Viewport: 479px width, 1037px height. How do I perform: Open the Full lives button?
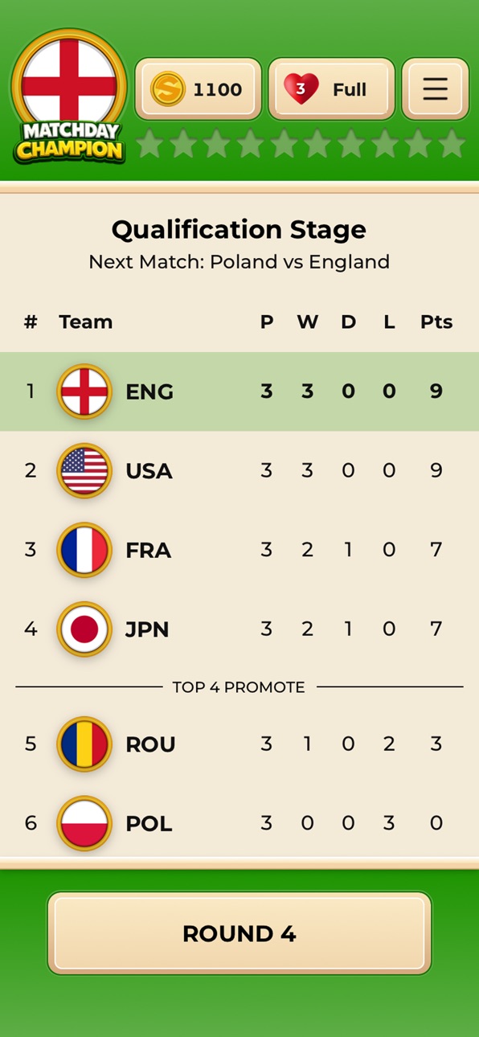click(331, 88)
